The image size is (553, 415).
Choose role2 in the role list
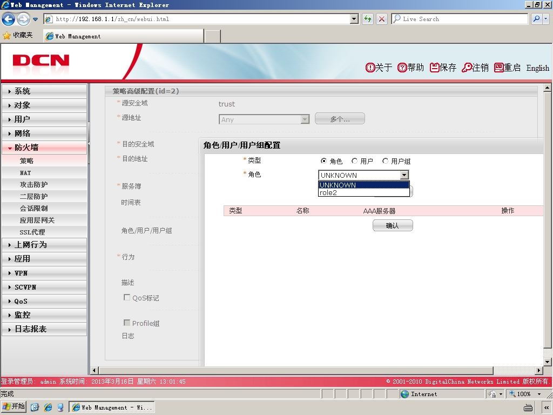pyautogui.click(x=363, y=193)
